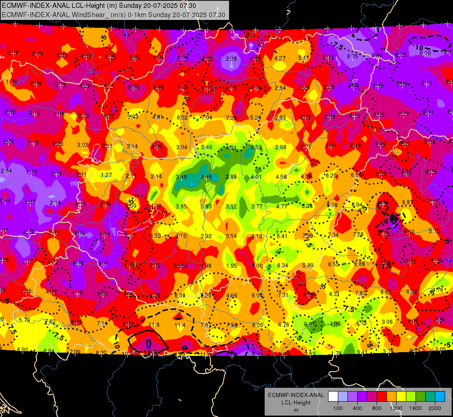Click the red legend swatch

[x=382, y=397]
